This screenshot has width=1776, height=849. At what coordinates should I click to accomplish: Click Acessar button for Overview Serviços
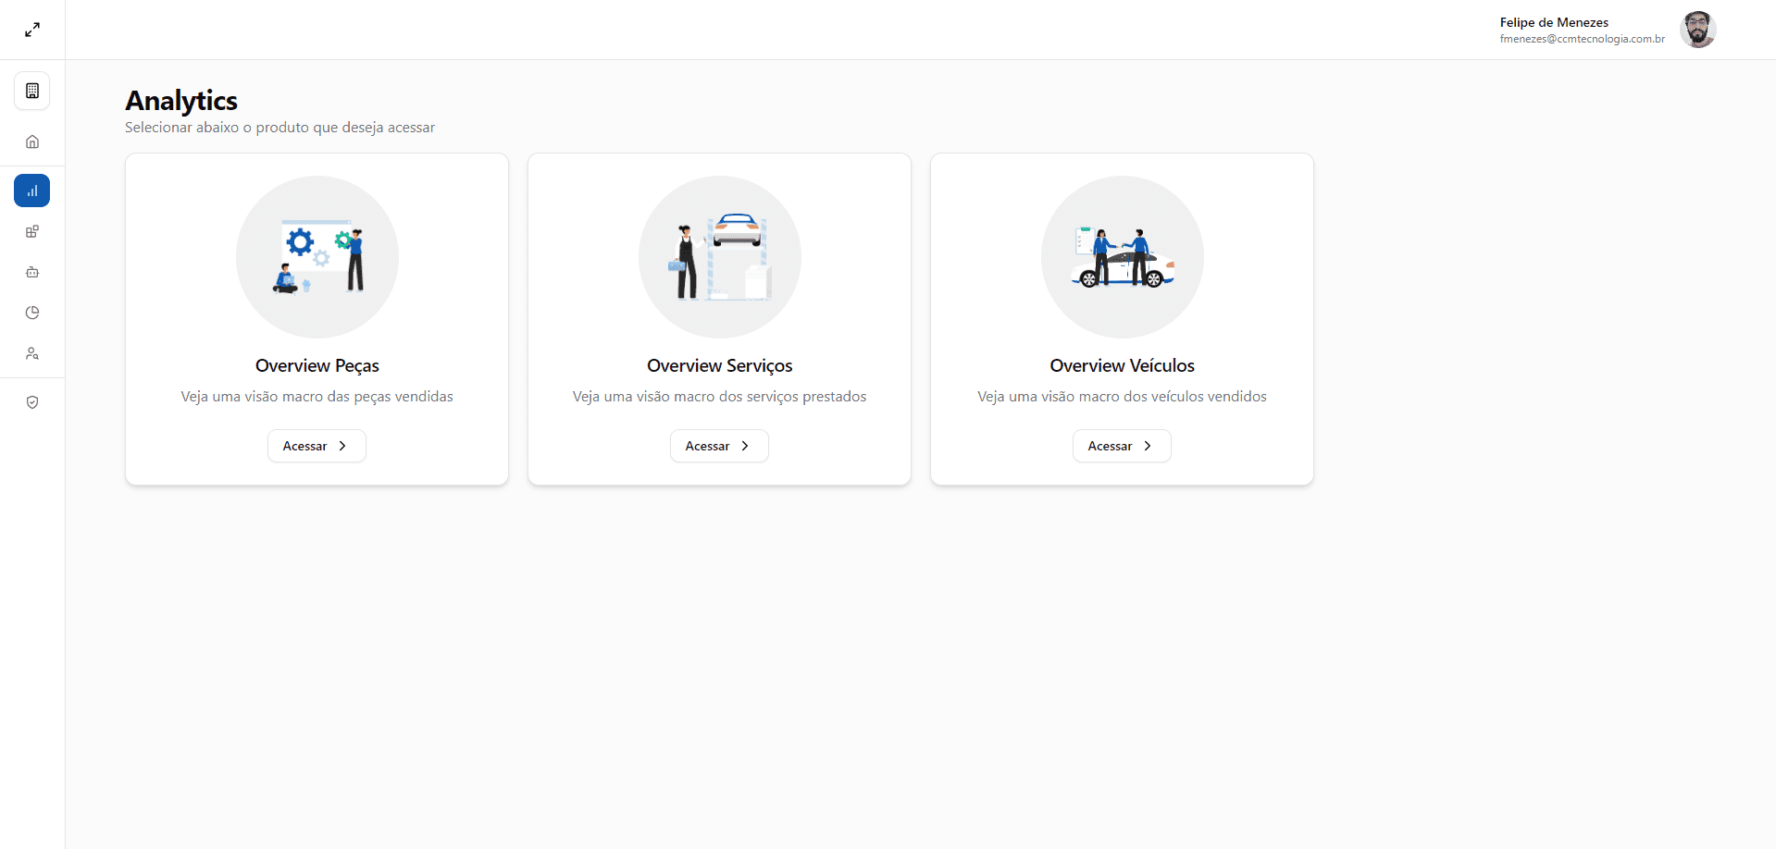pos(719,446)
